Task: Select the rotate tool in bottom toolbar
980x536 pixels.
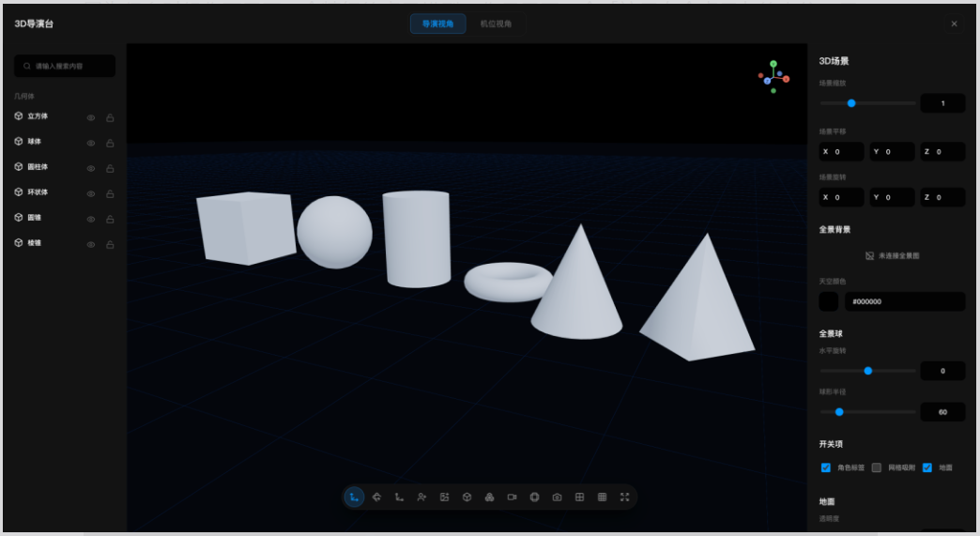Action: pyautogui.click(x=376, y=498)
